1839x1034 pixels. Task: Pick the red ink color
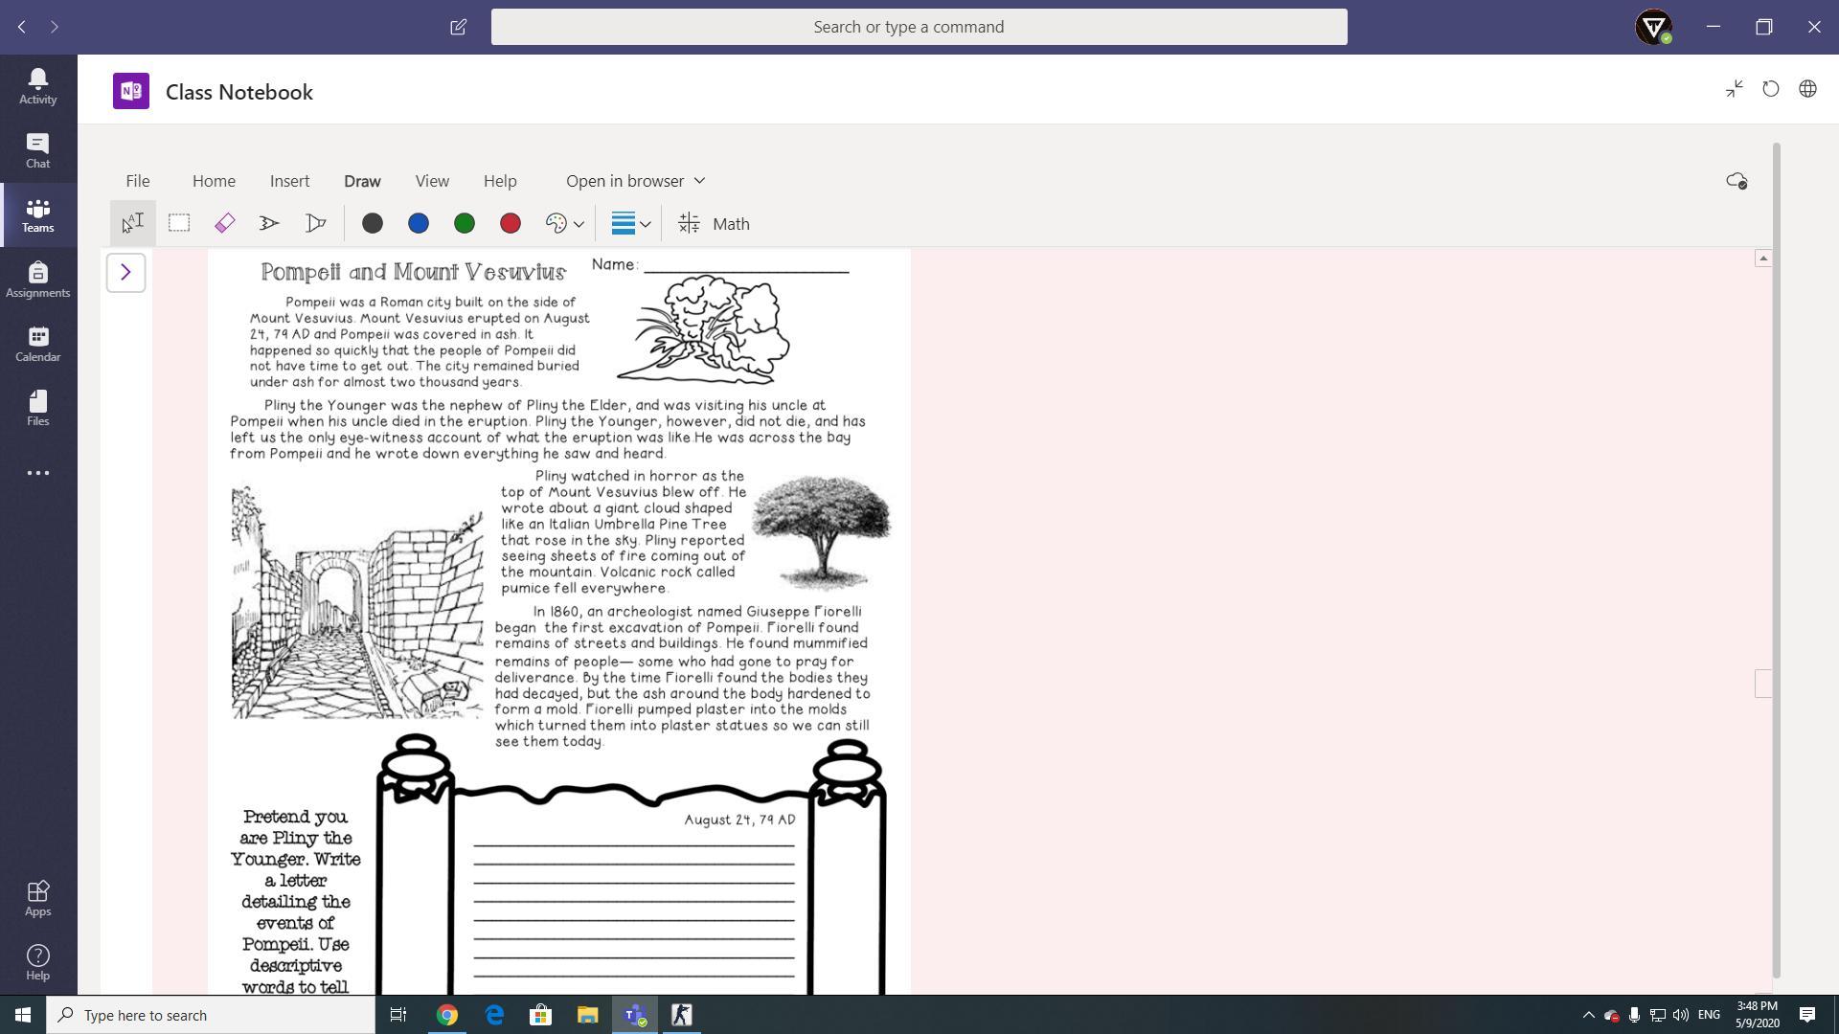511,223
